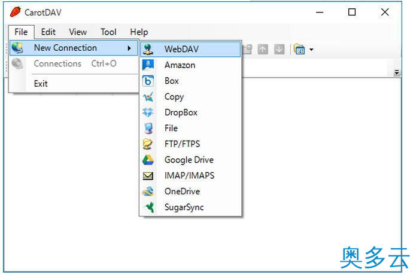The height and width of the screenshot is (275, 416).
Task: Open the View menu
Action: pyautogui.click(x=78, y=32)
